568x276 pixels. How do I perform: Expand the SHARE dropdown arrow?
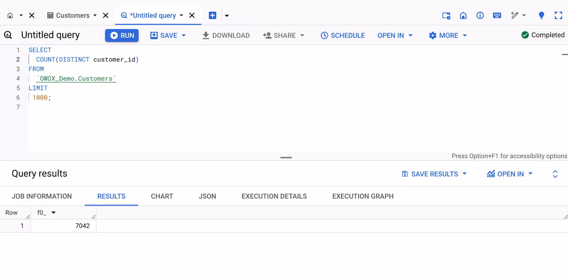(x=302, y=35)
